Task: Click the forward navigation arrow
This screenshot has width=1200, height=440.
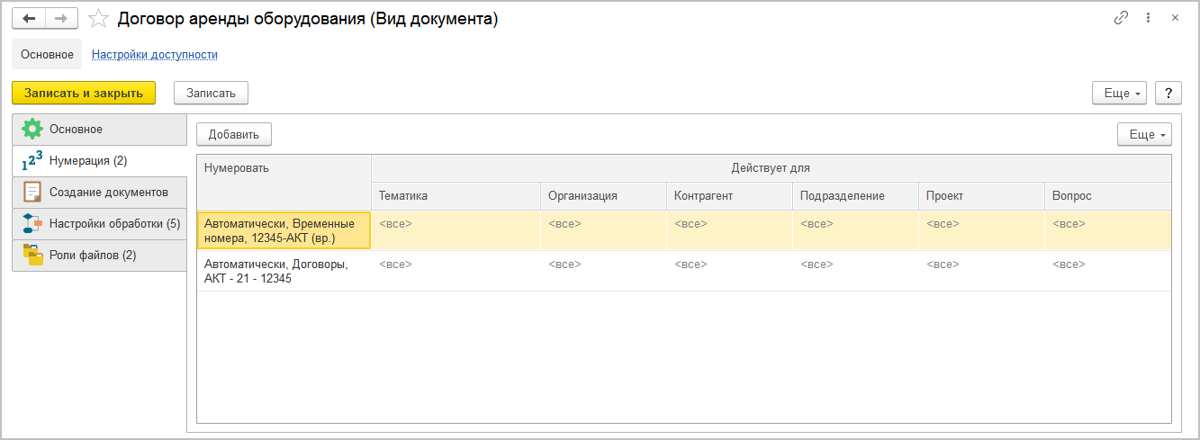Action: click(x=61, y=18)
